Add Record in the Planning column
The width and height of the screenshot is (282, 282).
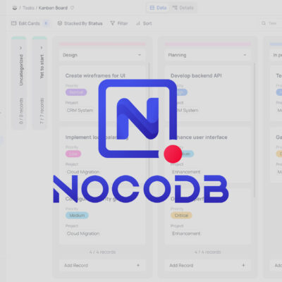(x=208, y=265)
